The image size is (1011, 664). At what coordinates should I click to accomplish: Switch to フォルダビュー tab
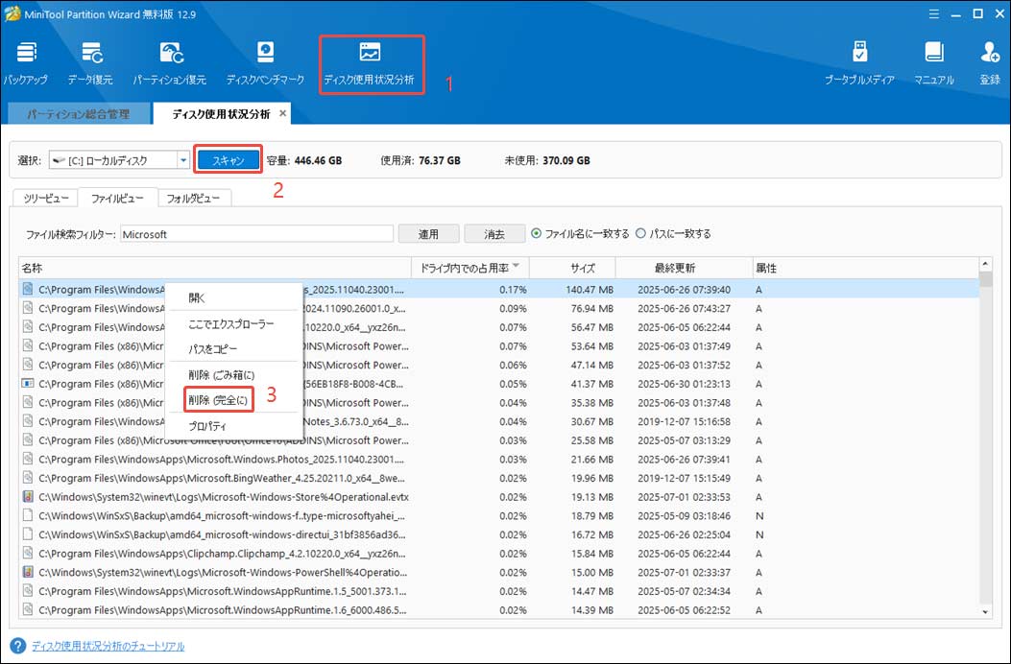coord(193,198)
